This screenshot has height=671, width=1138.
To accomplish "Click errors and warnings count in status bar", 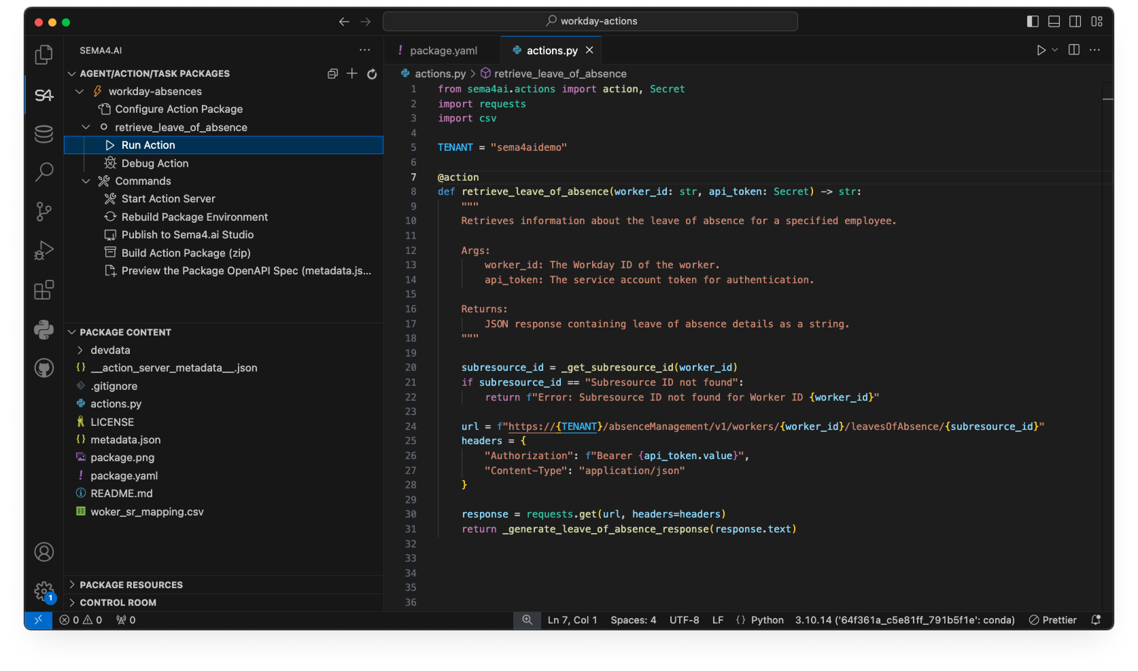I will point(81,620).
